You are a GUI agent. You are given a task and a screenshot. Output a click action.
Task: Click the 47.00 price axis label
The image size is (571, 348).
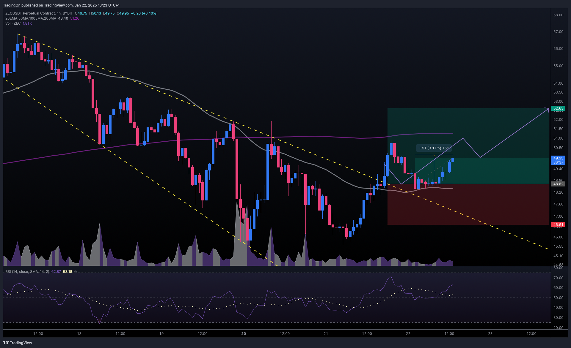click(x=558, y=216)
